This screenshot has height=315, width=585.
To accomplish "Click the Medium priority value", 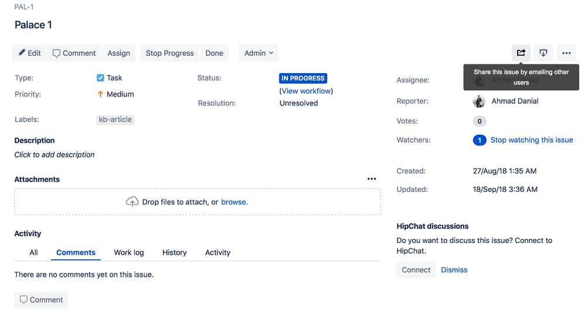I will click(x=120, y=94).
